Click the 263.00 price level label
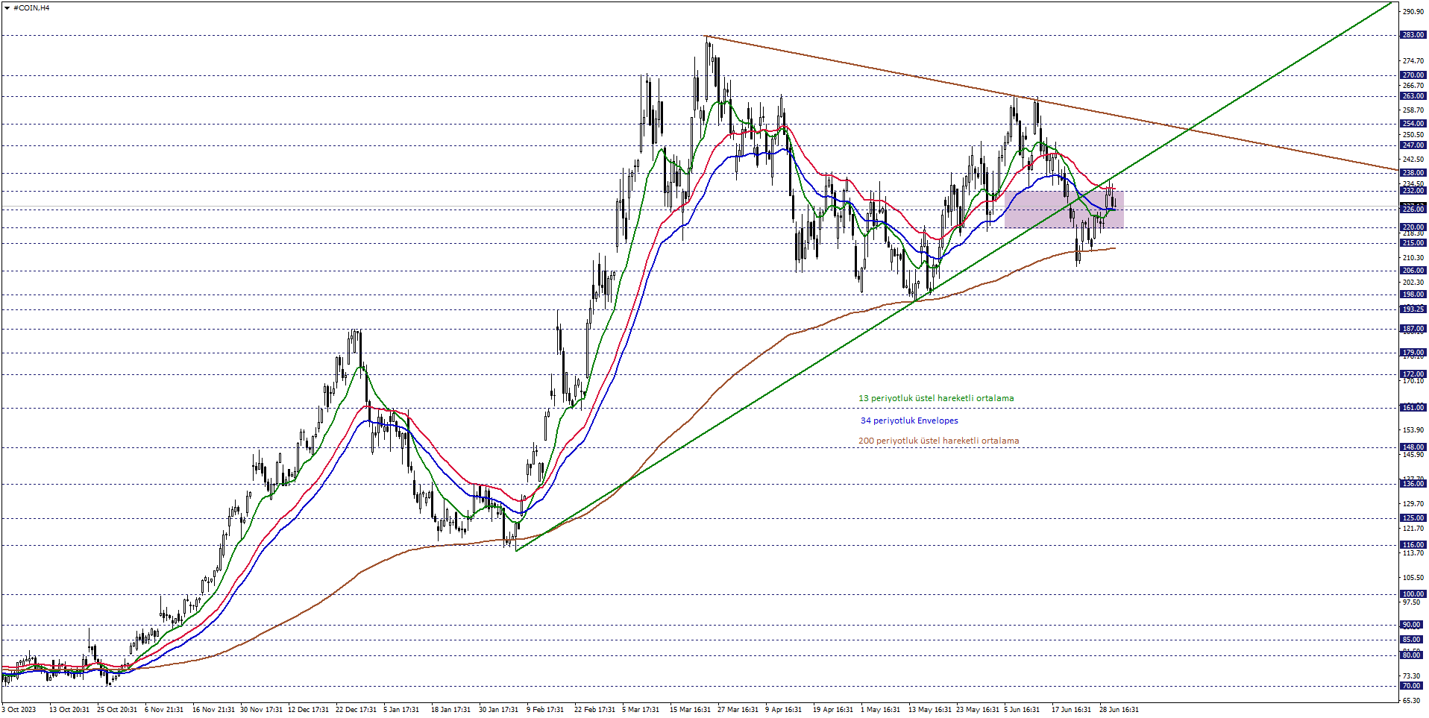 point(1413,96)
